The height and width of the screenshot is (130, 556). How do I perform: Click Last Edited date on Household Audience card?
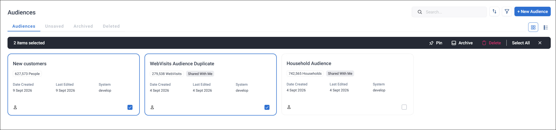[339, 90]
